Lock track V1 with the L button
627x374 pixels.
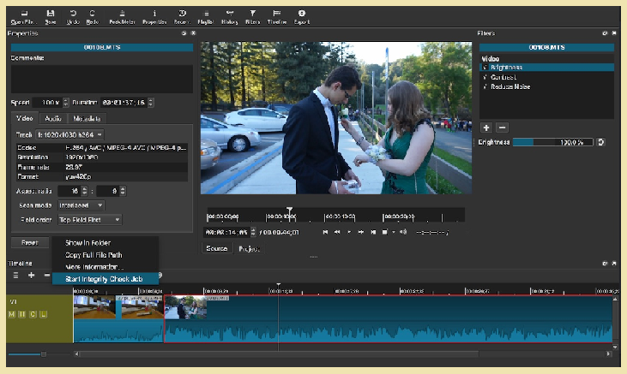point(43,314)
